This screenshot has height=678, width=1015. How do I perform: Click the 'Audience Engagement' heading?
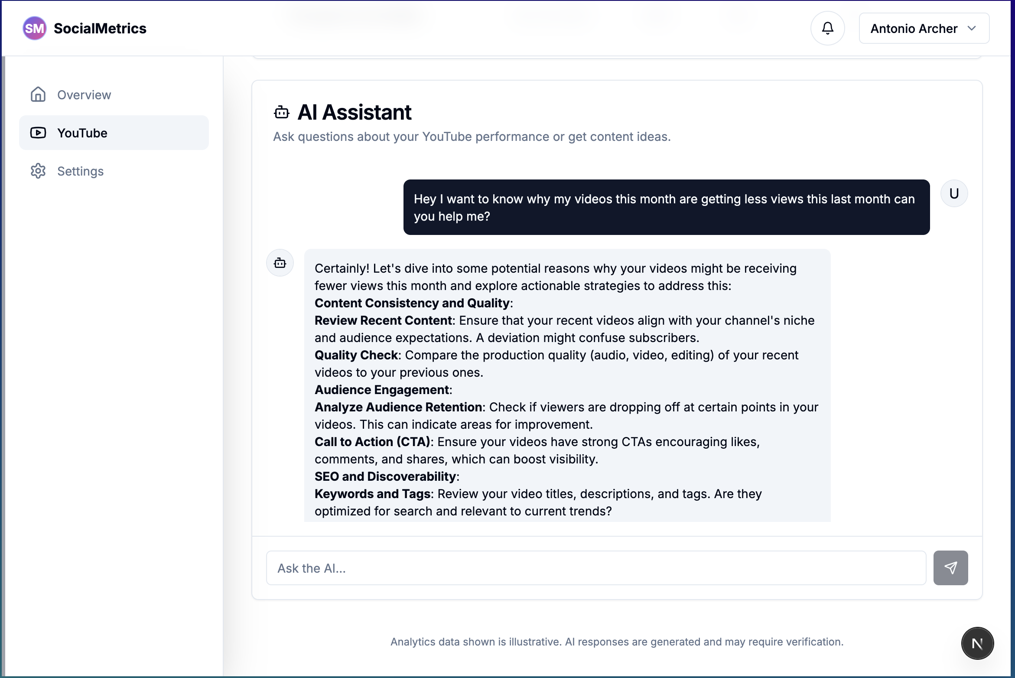(381, 390)
